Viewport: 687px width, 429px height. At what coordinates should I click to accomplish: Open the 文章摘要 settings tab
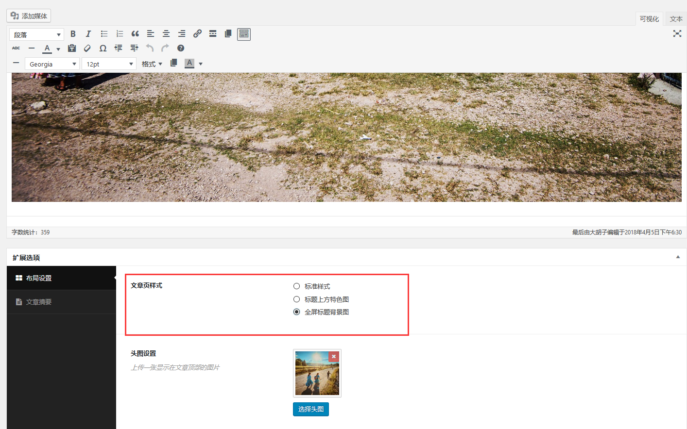pos(39,302)
